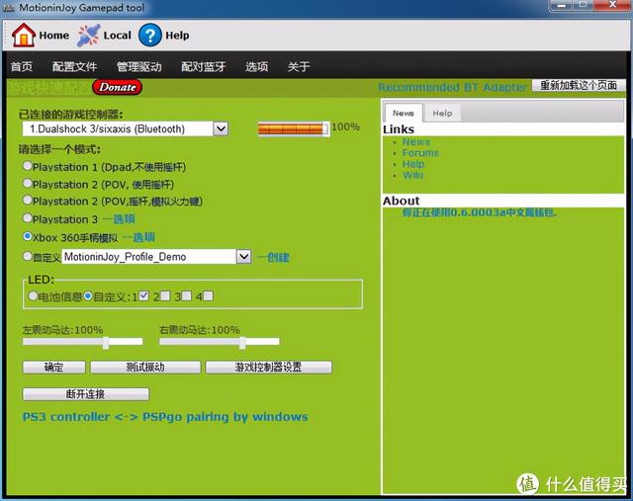
Task: Click the battery level progress bar
Action: tap(294, 129)
